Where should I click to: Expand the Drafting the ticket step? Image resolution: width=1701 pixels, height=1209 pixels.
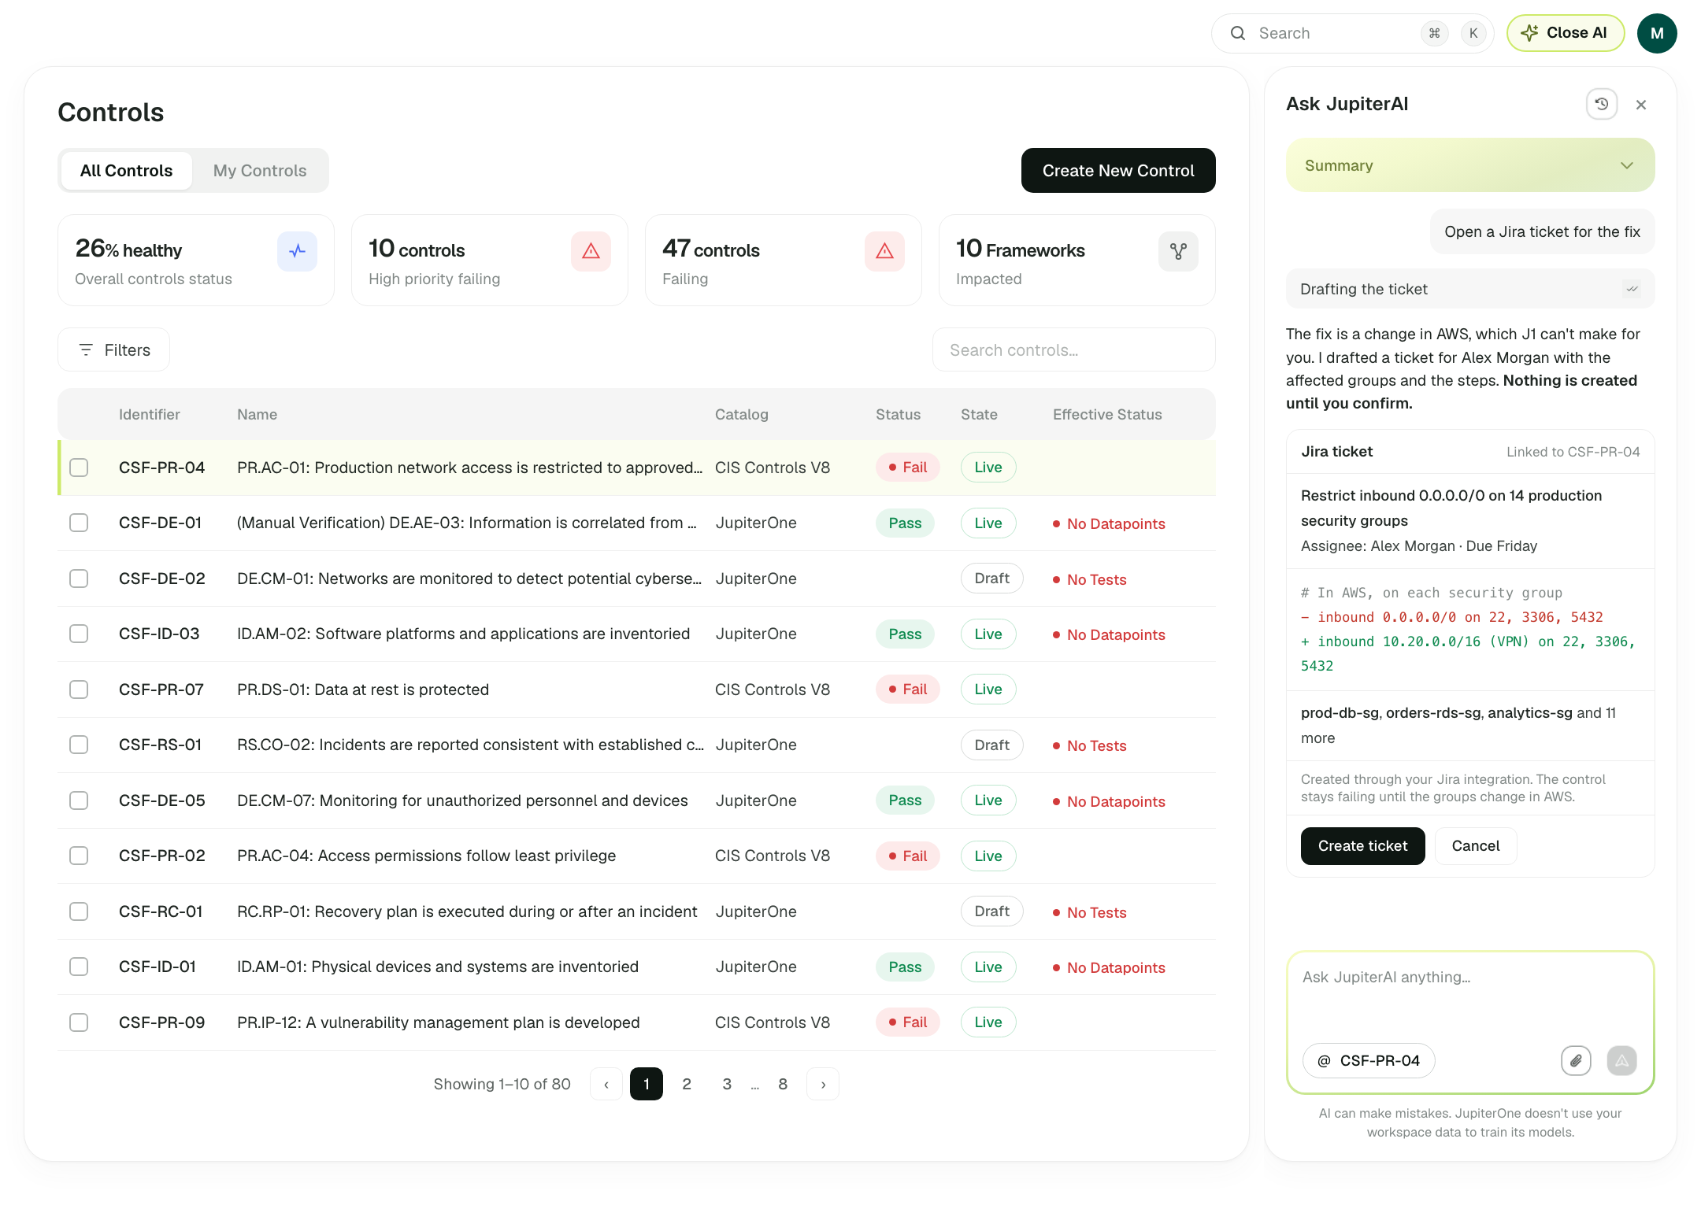pos(1470,289)
